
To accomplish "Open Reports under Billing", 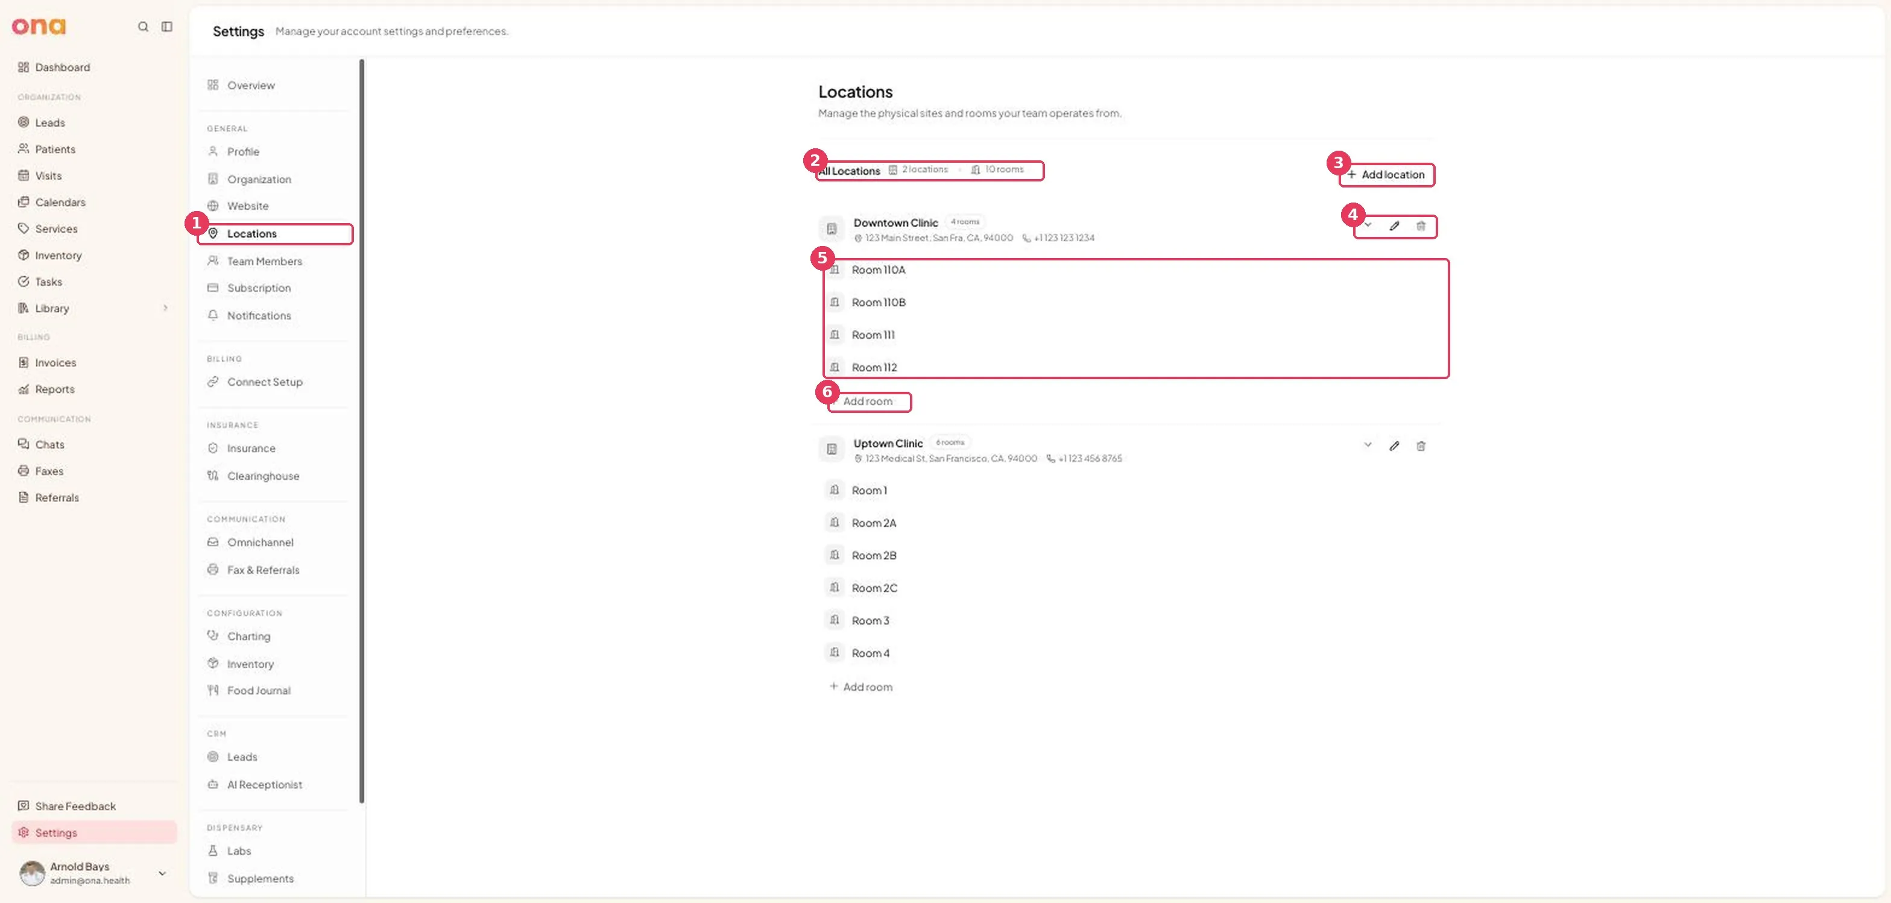I will [x=94, y=389].
